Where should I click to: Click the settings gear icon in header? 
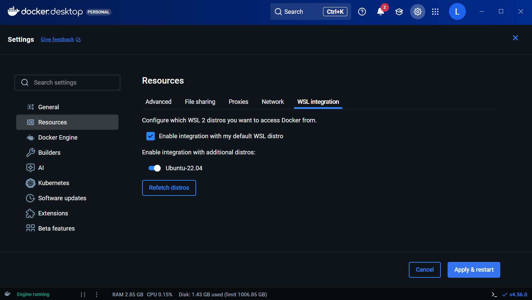(x=418, y=12)
